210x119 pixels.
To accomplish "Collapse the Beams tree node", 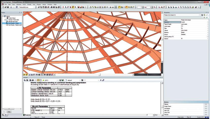I will coord(3,16).
